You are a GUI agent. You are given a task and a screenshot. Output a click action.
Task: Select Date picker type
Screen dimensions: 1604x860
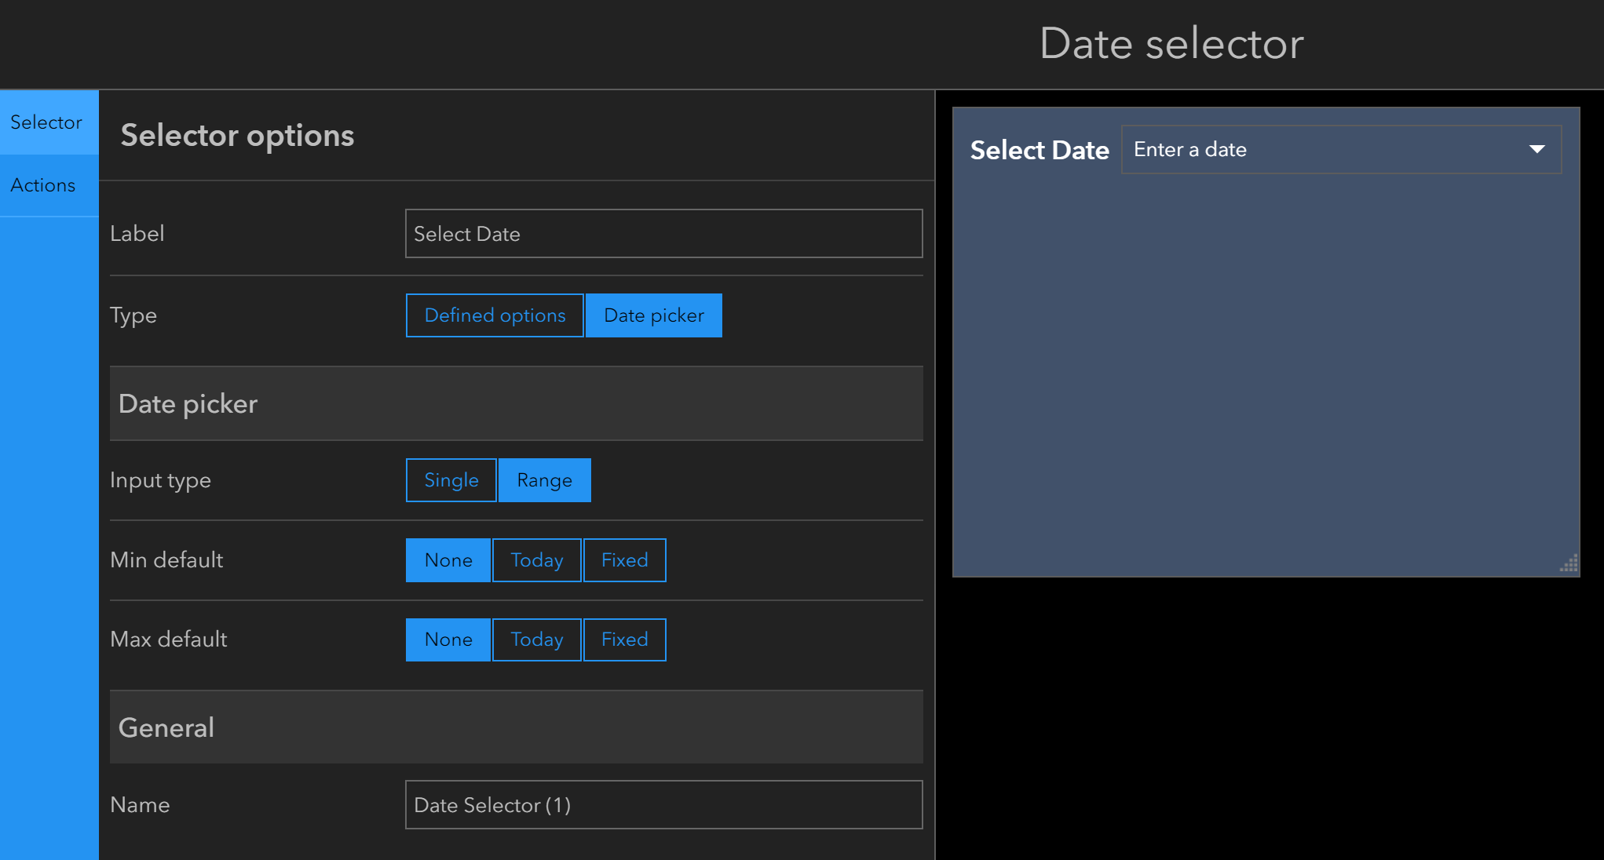653,315
